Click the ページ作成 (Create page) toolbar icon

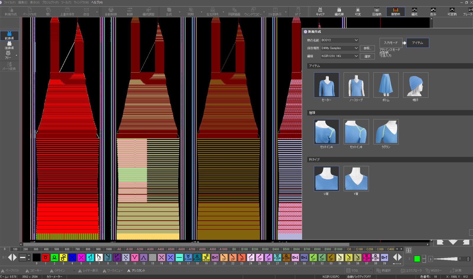pos(30,12)
